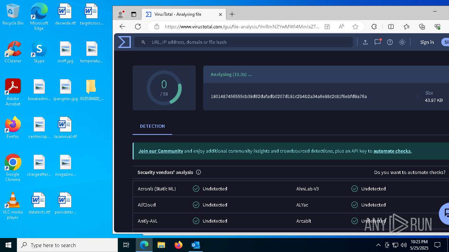Open the Adobe Acrobat desktop shortcut

(x=13, y=92)
